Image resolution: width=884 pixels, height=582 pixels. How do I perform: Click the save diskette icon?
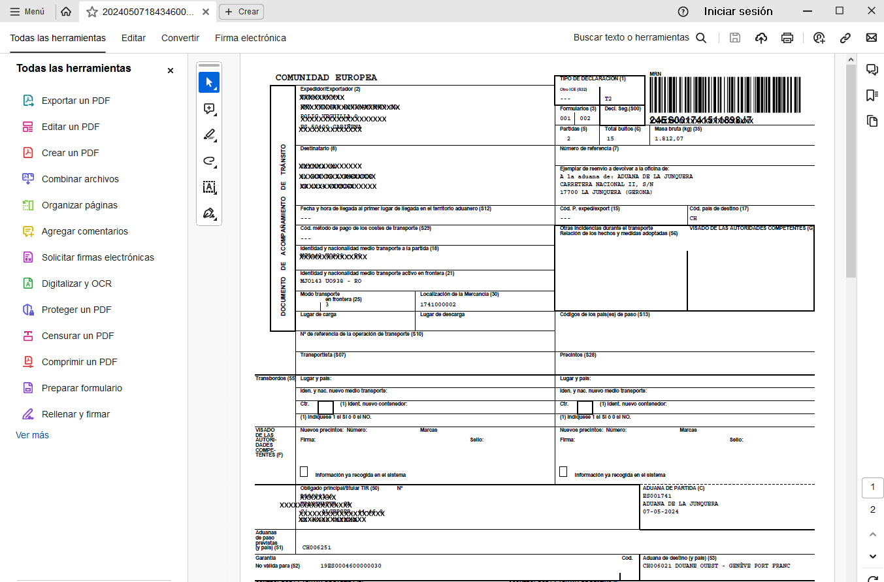pyautogui.click(x=735, y=38)
